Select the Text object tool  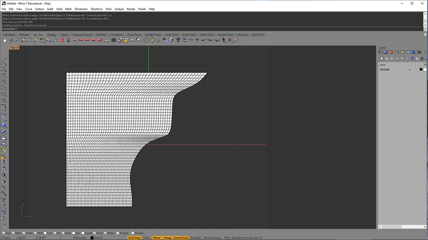pos(4,200)
